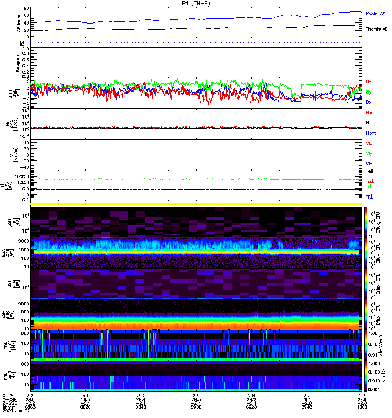
Task: Click the 0920 time tick label
Action: click(x=251, y=407)
